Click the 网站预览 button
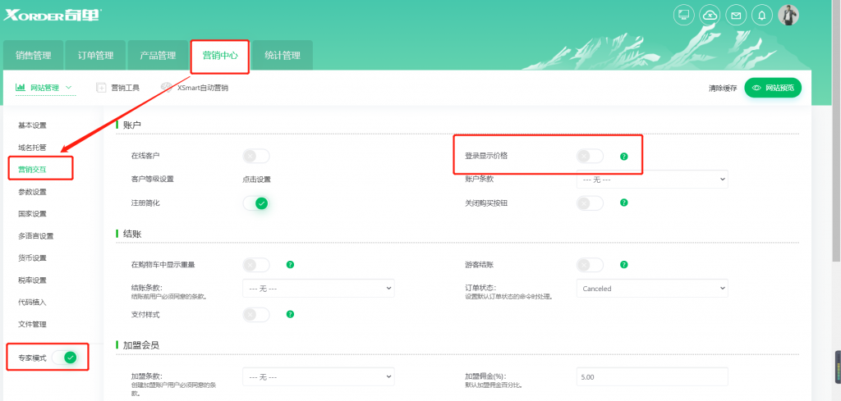This screenshot has width=841, height=401. [x=773, y=88]
